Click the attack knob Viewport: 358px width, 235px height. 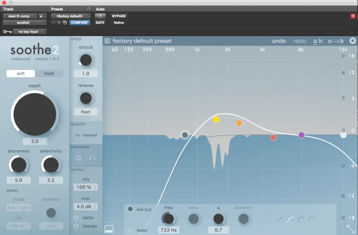[86, 60]
